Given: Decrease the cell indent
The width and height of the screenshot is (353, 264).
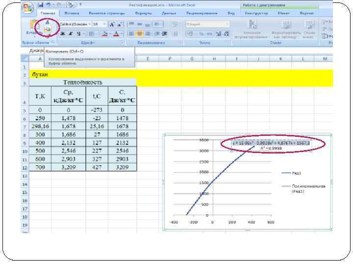Looking at the screenshot, I should [x=157, y=34].
